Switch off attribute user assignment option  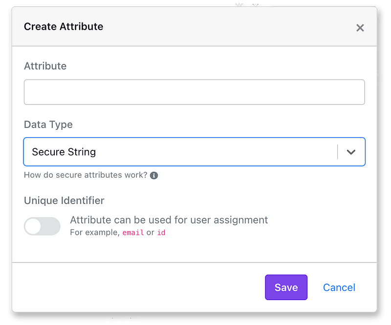point(42,226)
